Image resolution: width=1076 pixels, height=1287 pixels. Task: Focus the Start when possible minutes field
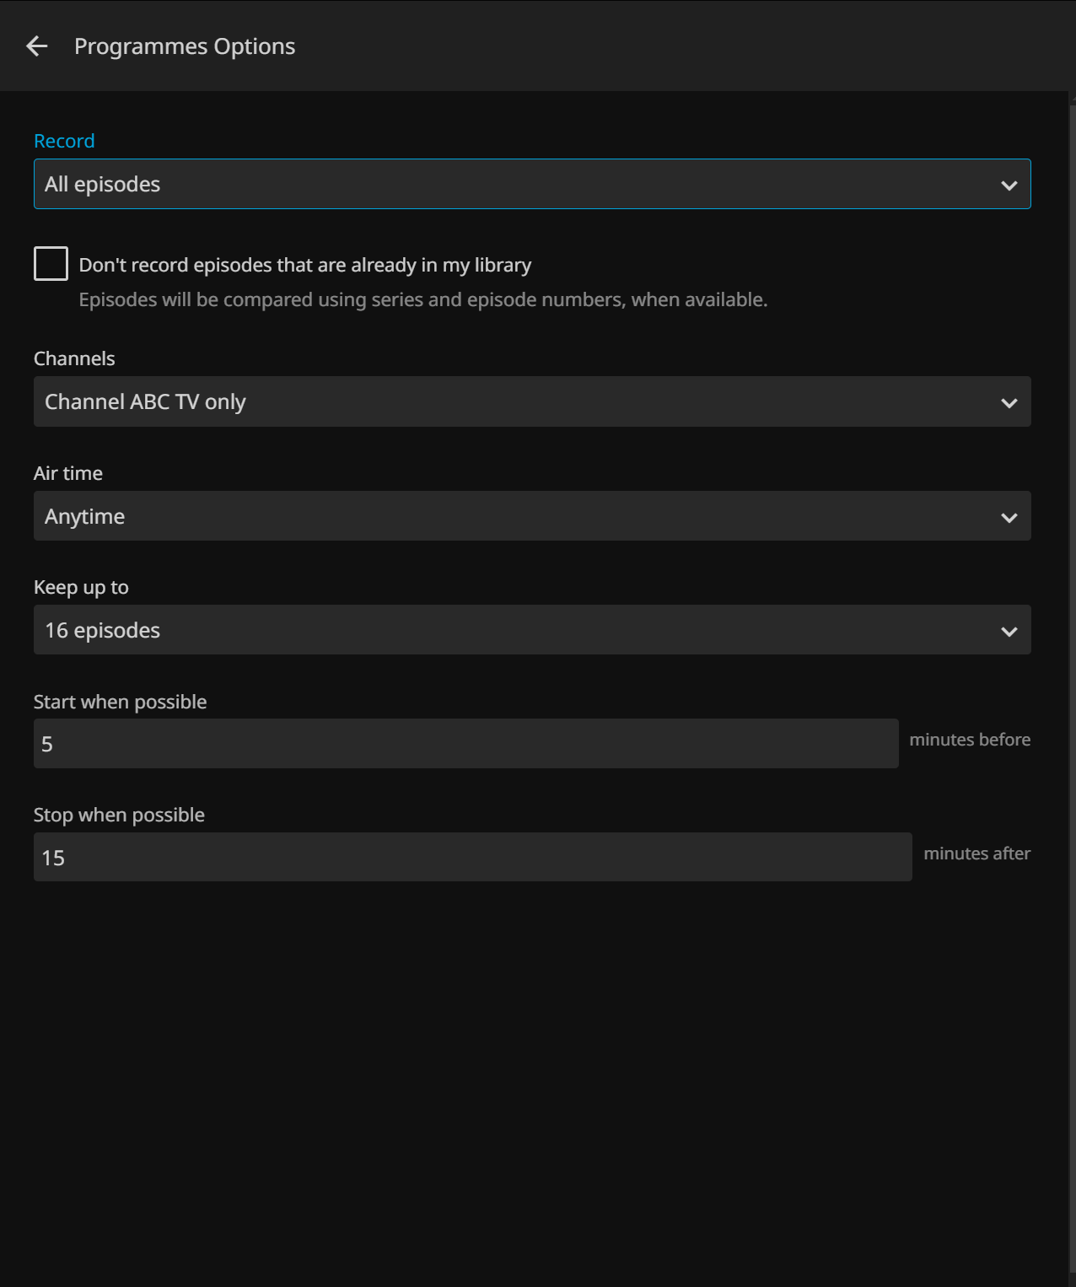(465, 744)
